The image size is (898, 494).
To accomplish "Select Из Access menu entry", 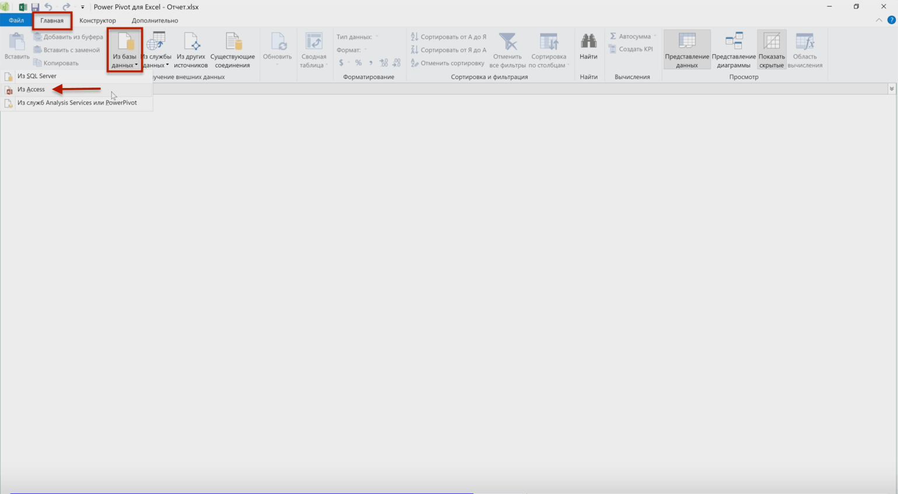I will 76,89.
